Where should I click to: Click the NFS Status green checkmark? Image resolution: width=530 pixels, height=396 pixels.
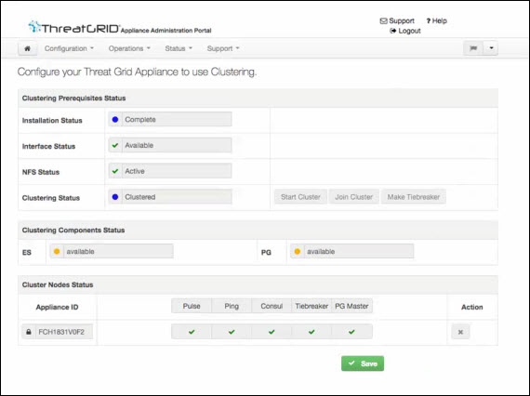pyautogui.click(x=115, y=171)
